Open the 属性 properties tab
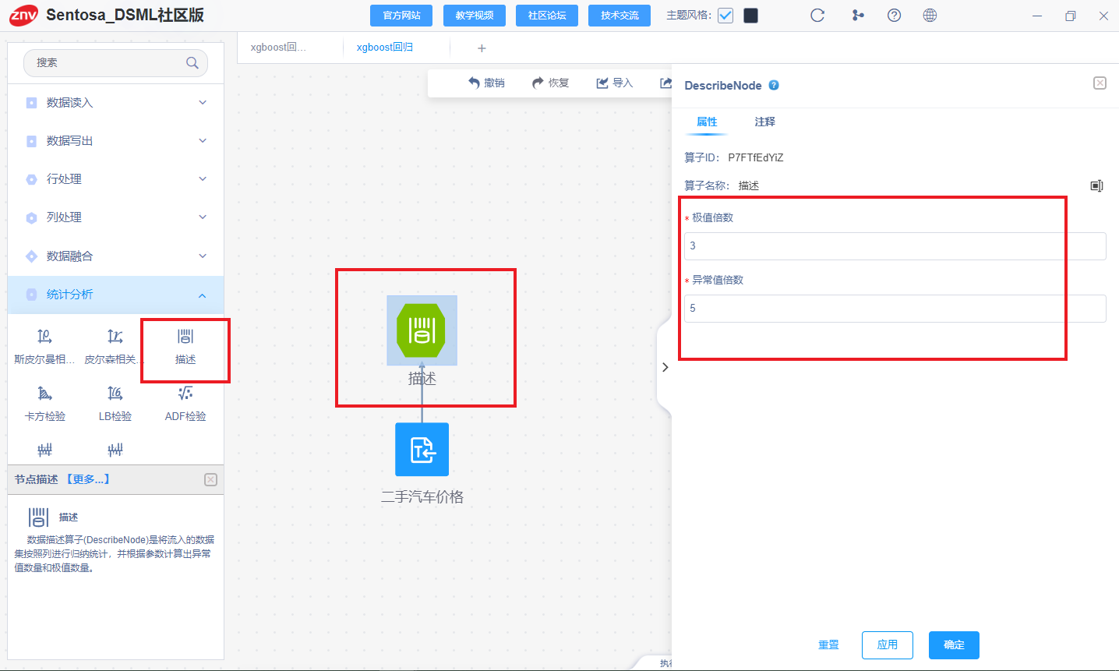This screenshot has width=1119, height=671. 707,122
